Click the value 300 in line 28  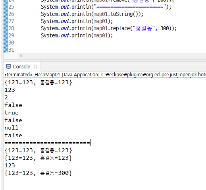click(x=165, y=28)
